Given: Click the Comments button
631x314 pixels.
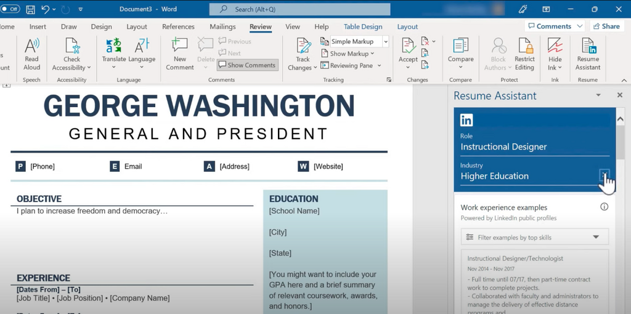Looking at the screenshot, I should pos(555,26).
